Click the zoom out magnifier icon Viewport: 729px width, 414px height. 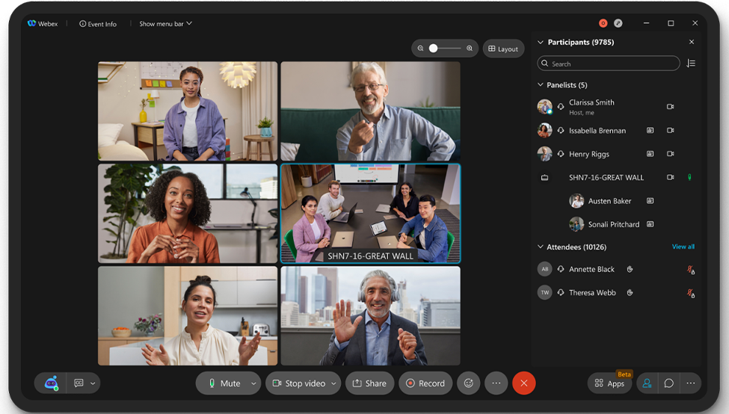[x=420, y=49]
